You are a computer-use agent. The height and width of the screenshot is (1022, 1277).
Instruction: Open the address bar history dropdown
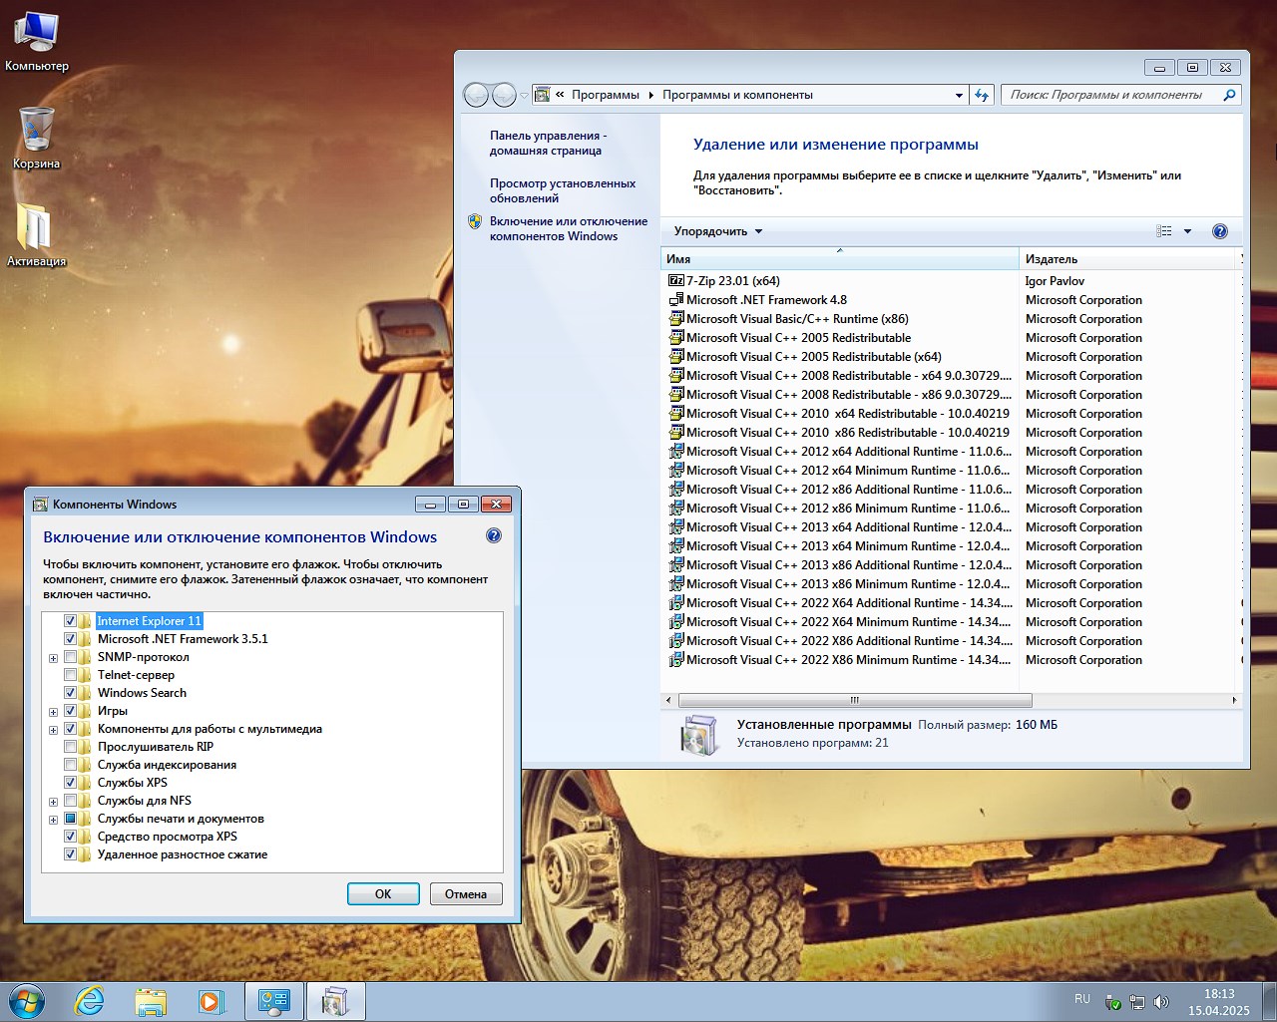[x=959, y=95]
